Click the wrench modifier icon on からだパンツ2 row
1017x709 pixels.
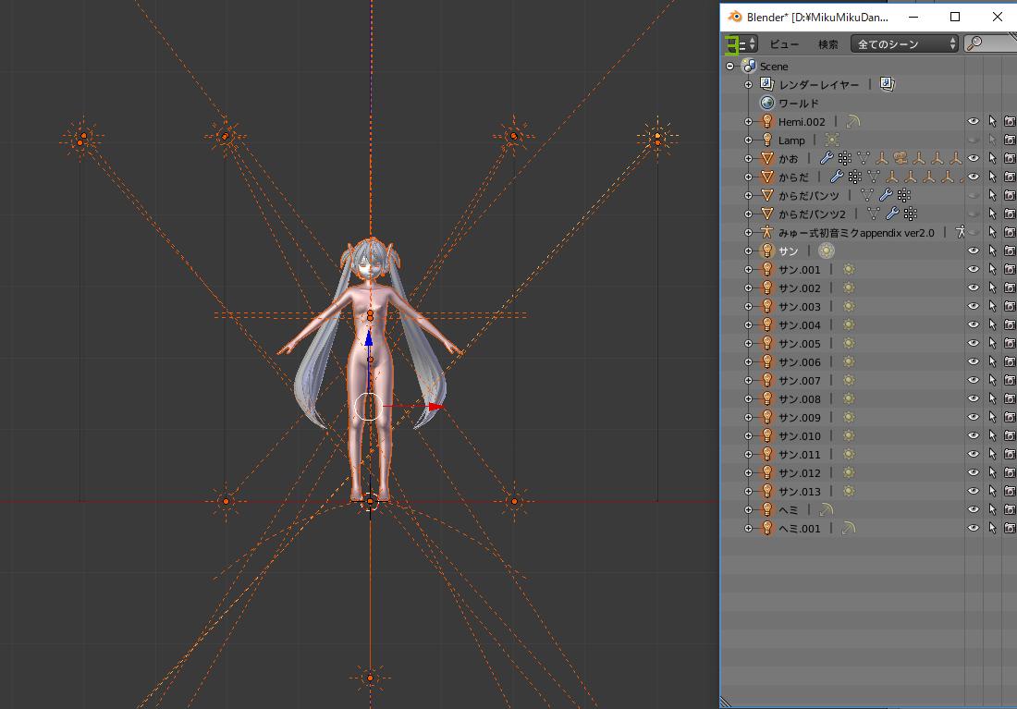click(x=892, y=214)
